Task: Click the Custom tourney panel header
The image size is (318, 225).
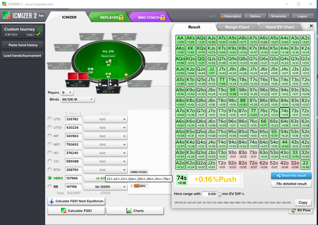Action: pos(23,32)
